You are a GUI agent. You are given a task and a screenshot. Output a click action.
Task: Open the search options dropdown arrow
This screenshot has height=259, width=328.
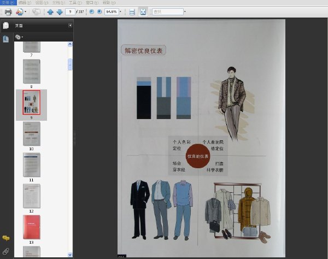pyautogui.click(x=185, y=11)
